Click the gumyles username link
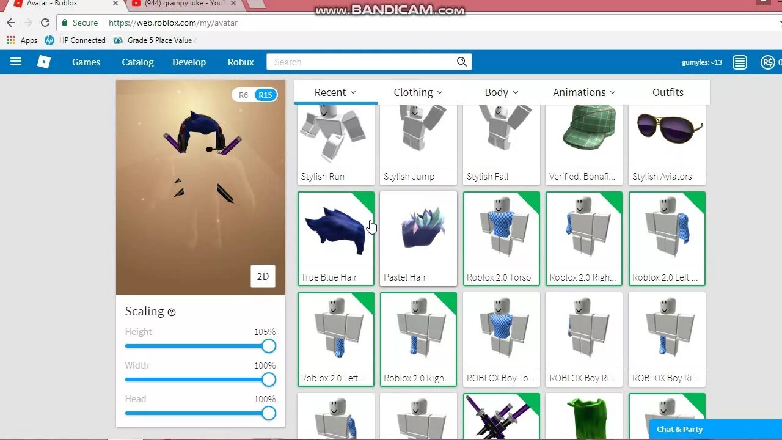 point(702,62)
